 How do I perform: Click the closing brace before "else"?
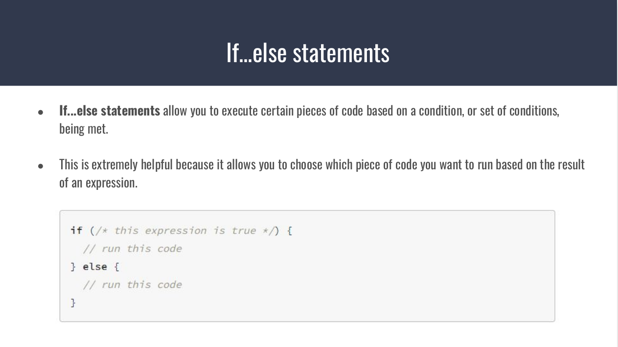73,267
